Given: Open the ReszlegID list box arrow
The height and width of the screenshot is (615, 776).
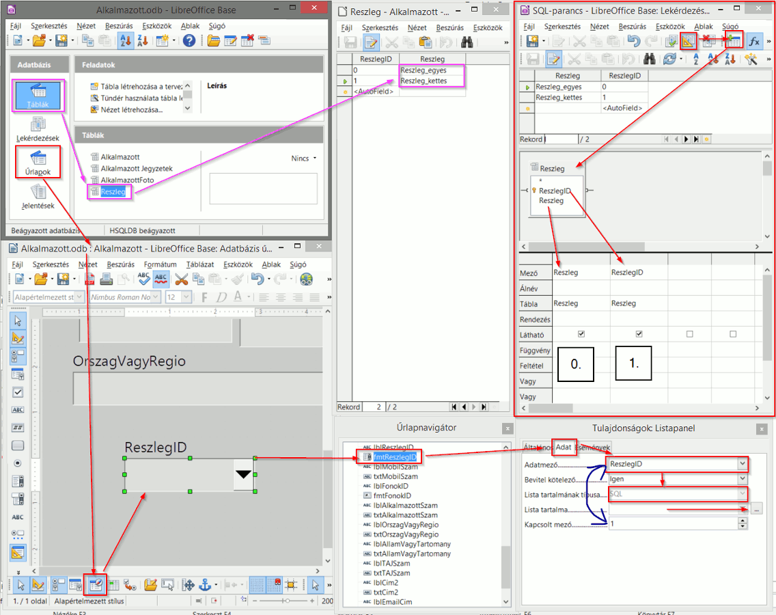Looking at the screenshot, I should click(x=243, y=475).
